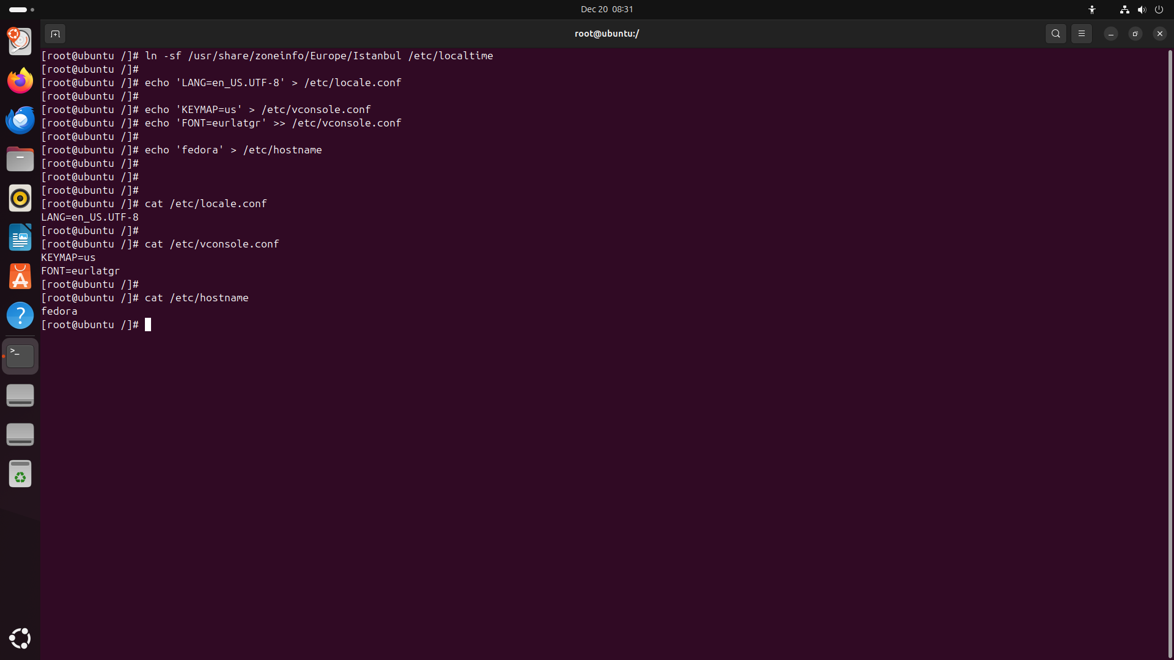Click the echo 'LANG=en_US.UTF-8' command line
Viewport: 1174px width, 660px height.
pyautogui.click(x=221, y=82)
